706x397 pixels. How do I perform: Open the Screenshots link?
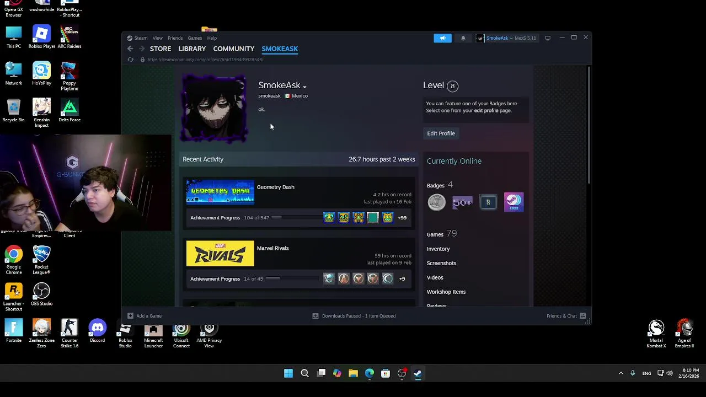point(441,263)
